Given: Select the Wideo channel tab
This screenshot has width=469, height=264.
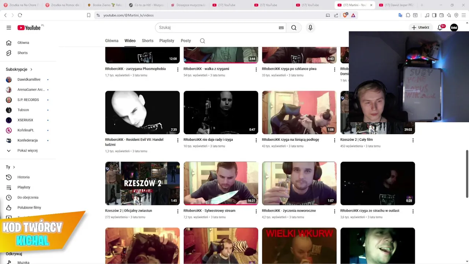Looking at the screenshot, I should (x=130, y=41).
